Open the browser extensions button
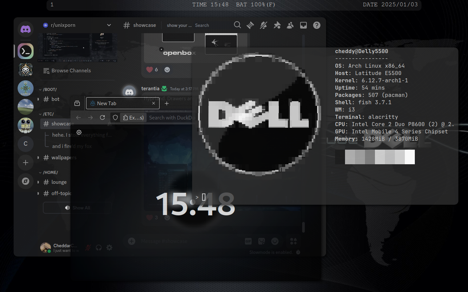The height and width of the screenshot is (292, 468). [x=133, y=117]
